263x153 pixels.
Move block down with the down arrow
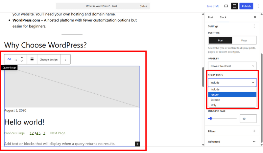pyautogui.click(x=22, y=61)
